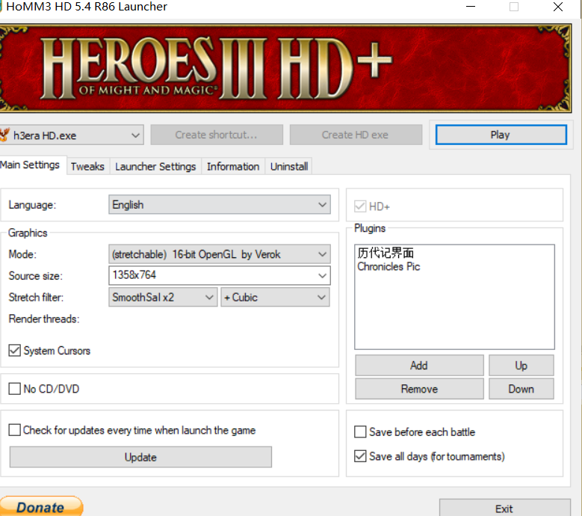Expand the Source size 1358x764 combo box
The image size is (582, 516).
220,275
